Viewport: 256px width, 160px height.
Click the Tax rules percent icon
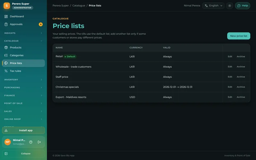[6, 71]
